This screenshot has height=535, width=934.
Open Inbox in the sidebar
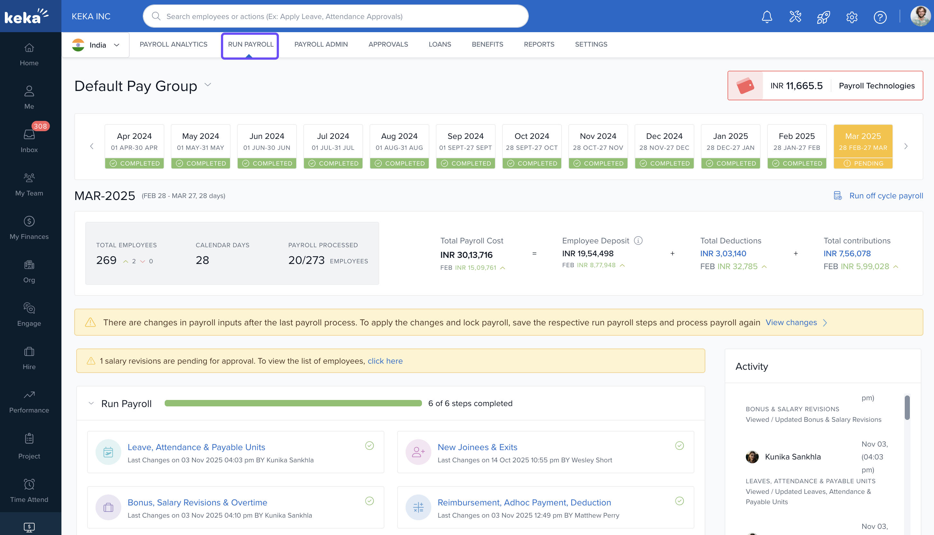click(x=29, y=141)
